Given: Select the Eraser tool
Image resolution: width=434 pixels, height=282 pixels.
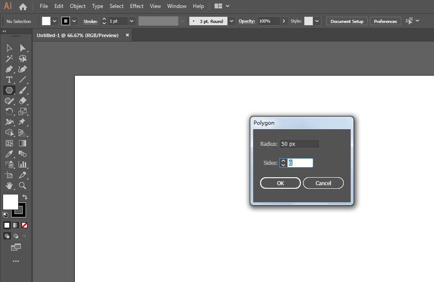Looking at the screenshot, I should (23, 101).
